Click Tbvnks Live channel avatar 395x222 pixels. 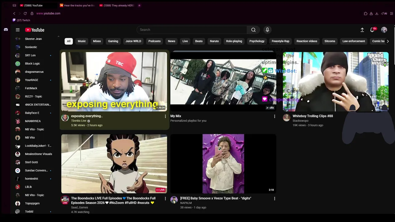pyautogui.click(x=65, y=117)
